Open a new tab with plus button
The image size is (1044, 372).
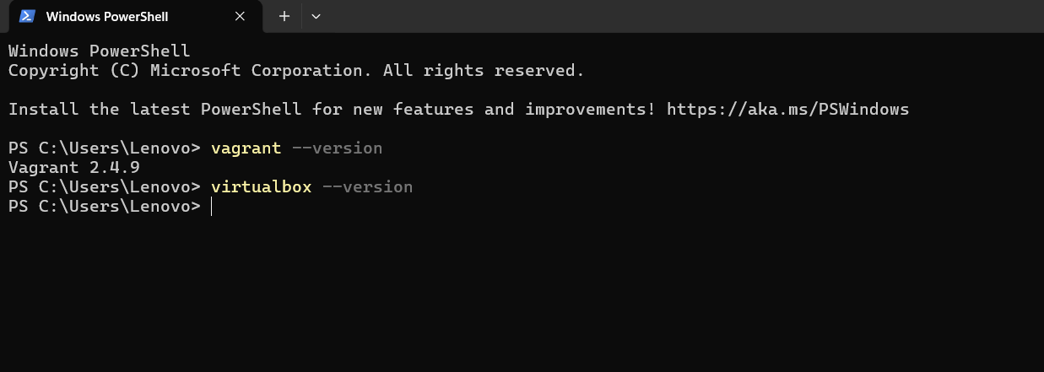(284, 16)
